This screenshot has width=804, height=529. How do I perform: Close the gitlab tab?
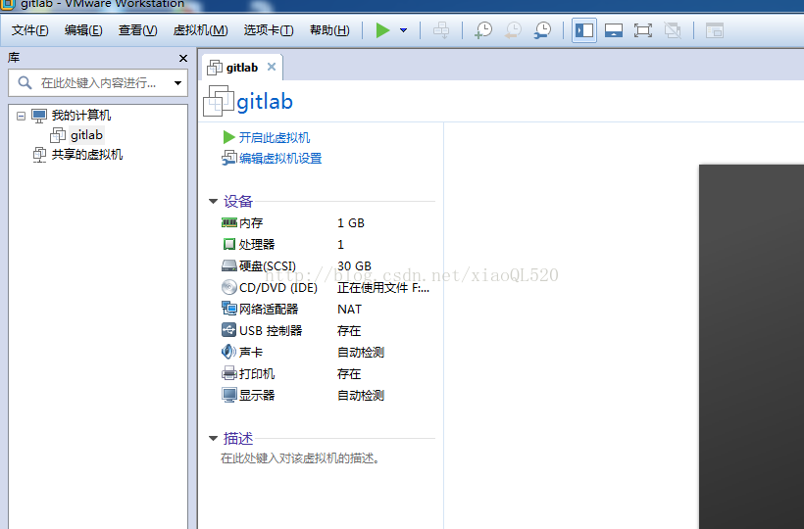pyautogui.click(x=272, y=67)
